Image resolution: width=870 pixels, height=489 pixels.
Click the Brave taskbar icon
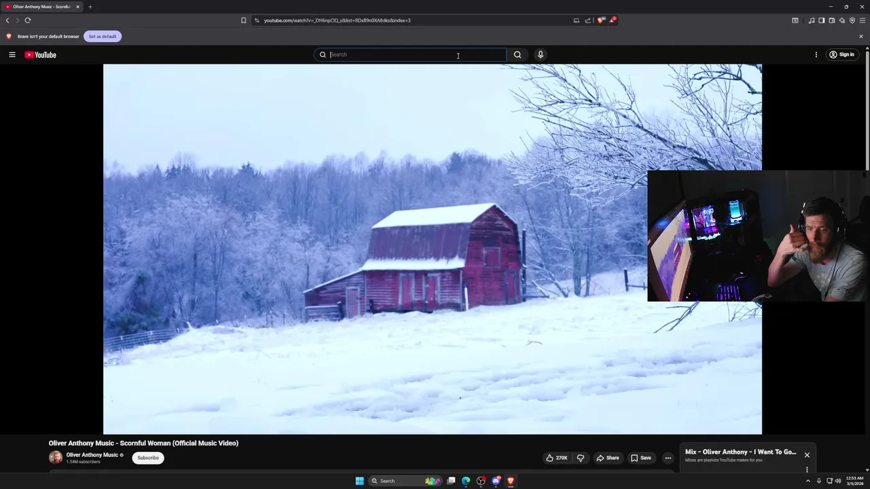tap(510, 481)
